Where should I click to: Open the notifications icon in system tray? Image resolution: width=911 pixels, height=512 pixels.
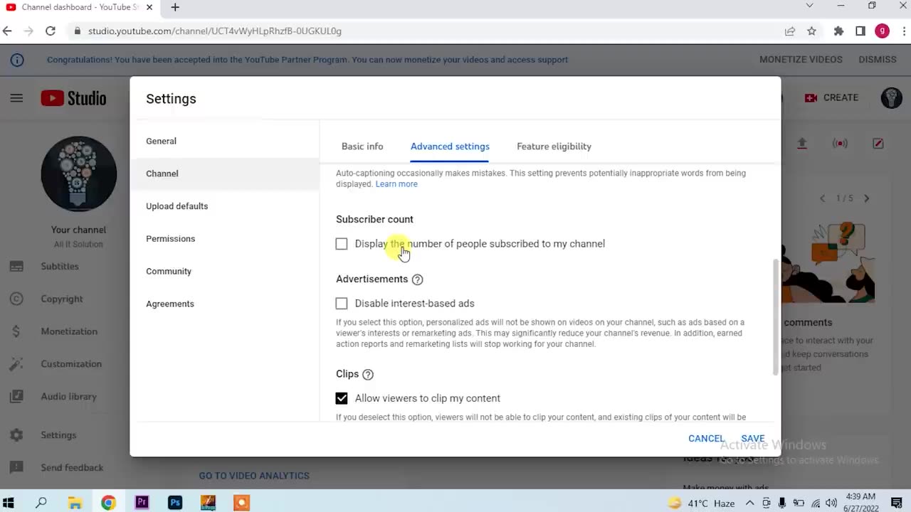(x=897, y=503)
